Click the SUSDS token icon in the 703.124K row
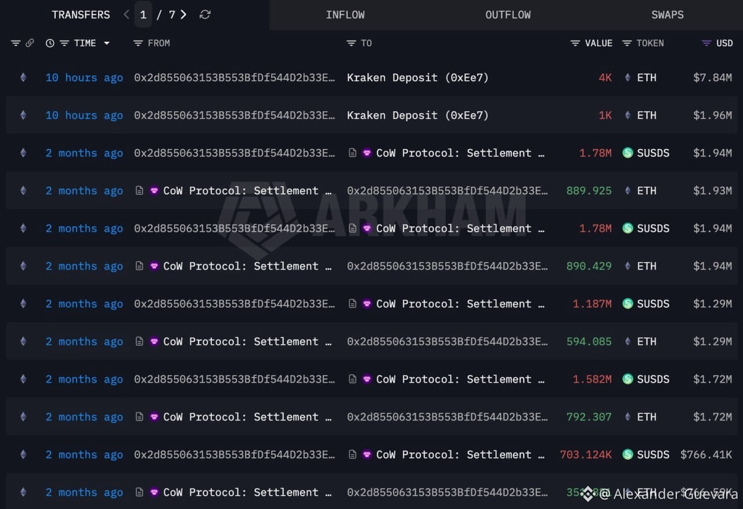The height and width of the screenshot is (509, 743). (627, 454)
